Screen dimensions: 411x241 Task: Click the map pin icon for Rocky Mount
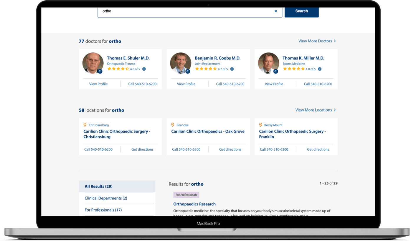coord(260,125)
